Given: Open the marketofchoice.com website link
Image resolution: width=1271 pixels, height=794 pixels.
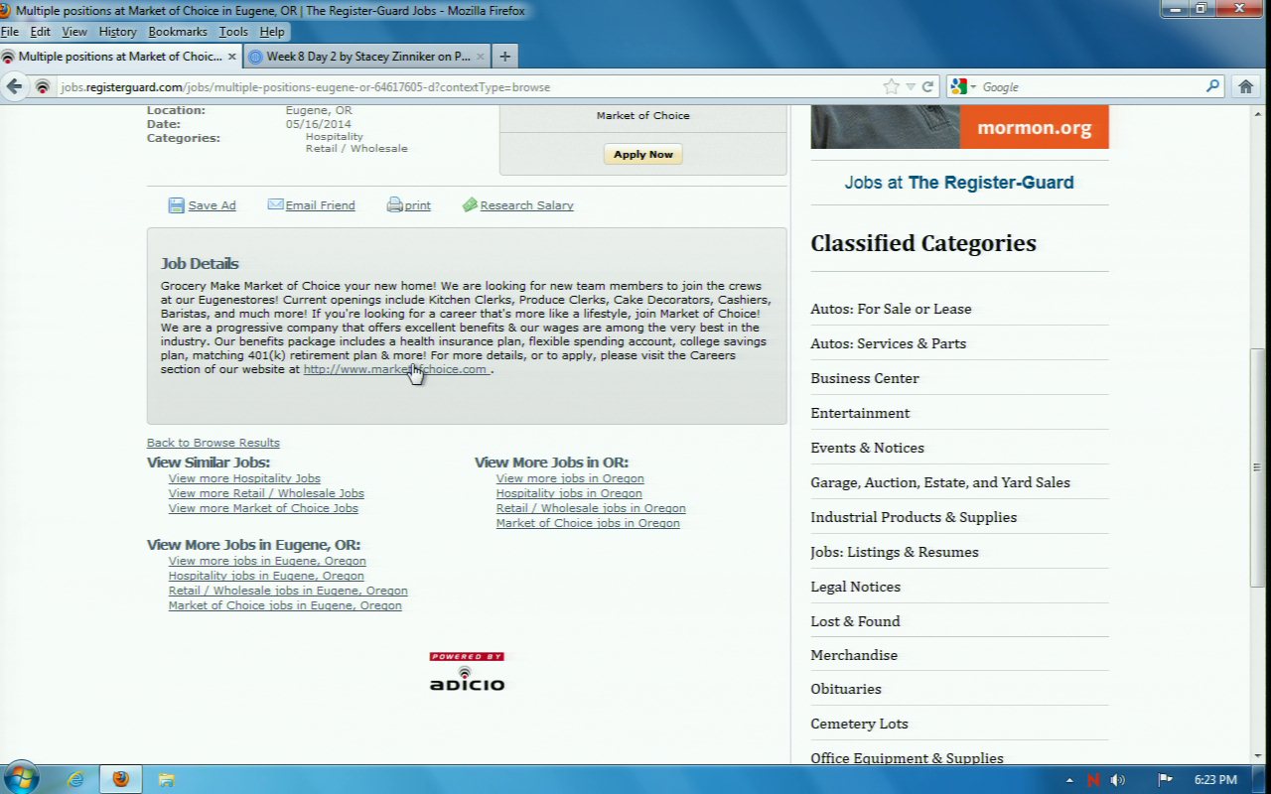Looking at the screenshot, I should point(394,369).
